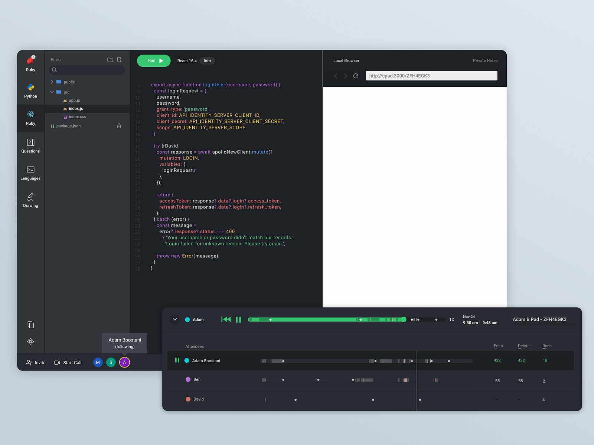Open the Languages panel

pyautogui.click(x=30, y=172)
